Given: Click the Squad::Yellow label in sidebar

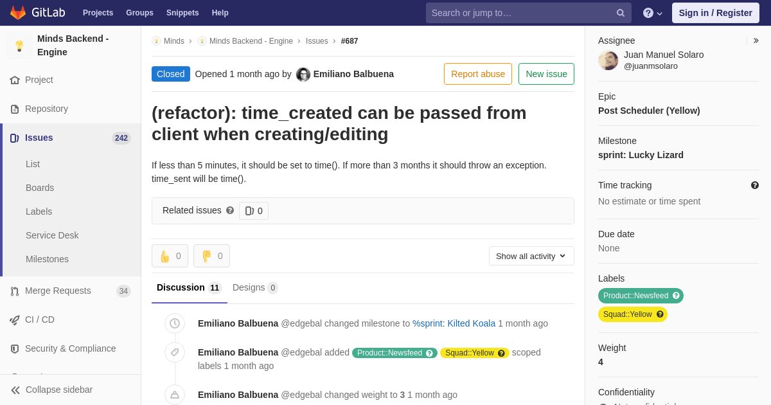Looking at the screenshot, I should 633,314.
